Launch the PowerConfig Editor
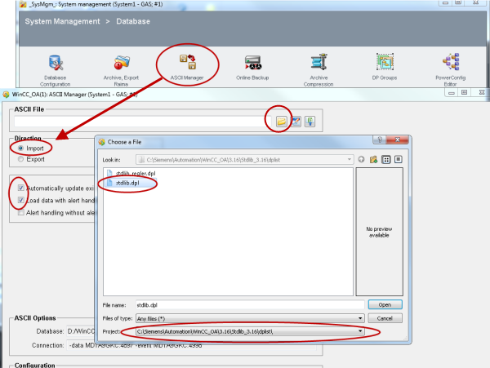490x368 pixels. click(452, 63)
